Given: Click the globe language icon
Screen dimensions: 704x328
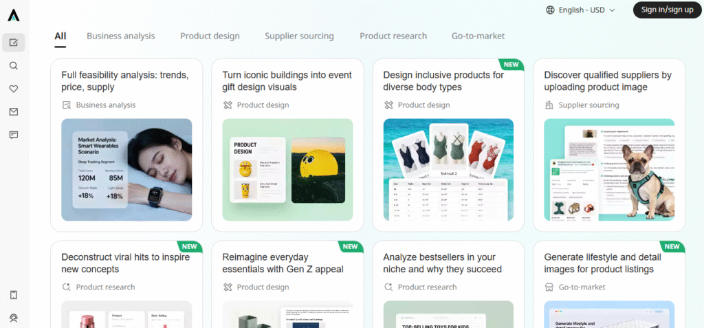Looking at the screenshot, I should pyautogui.click(x=551, y=10).
